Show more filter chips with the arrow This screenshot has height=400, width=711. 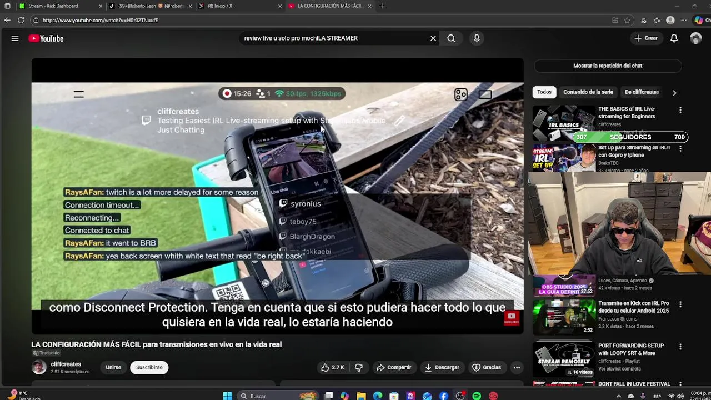[x=674, y=93]
